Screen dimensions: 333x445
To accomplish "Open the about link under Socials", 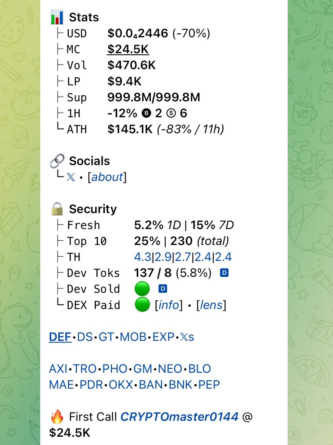I will pos(107,177).
